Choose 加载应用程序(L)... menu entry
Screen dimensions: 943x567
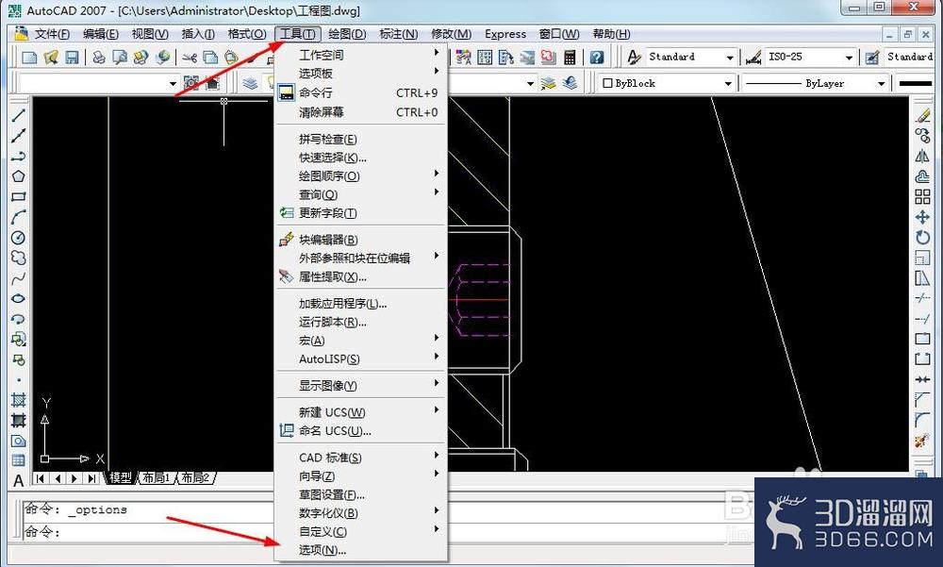point(361,304)
